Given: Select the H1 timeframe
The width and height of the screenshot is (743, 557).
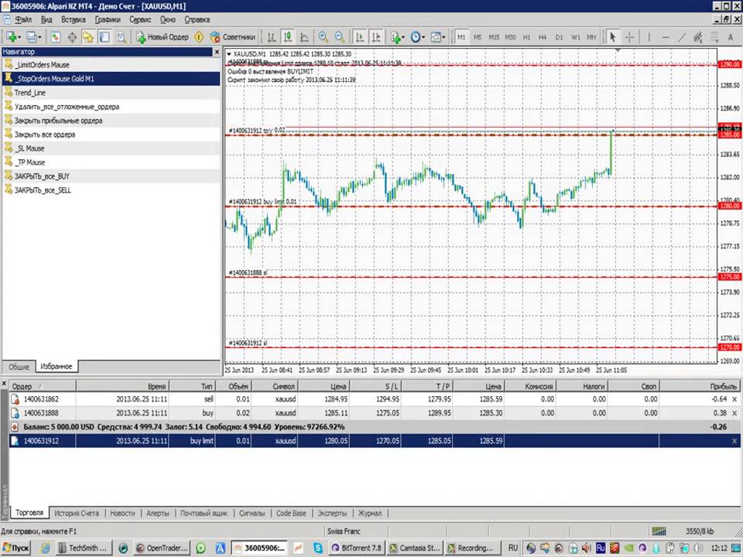Looking at the screenshot, I should coord(526,37).
